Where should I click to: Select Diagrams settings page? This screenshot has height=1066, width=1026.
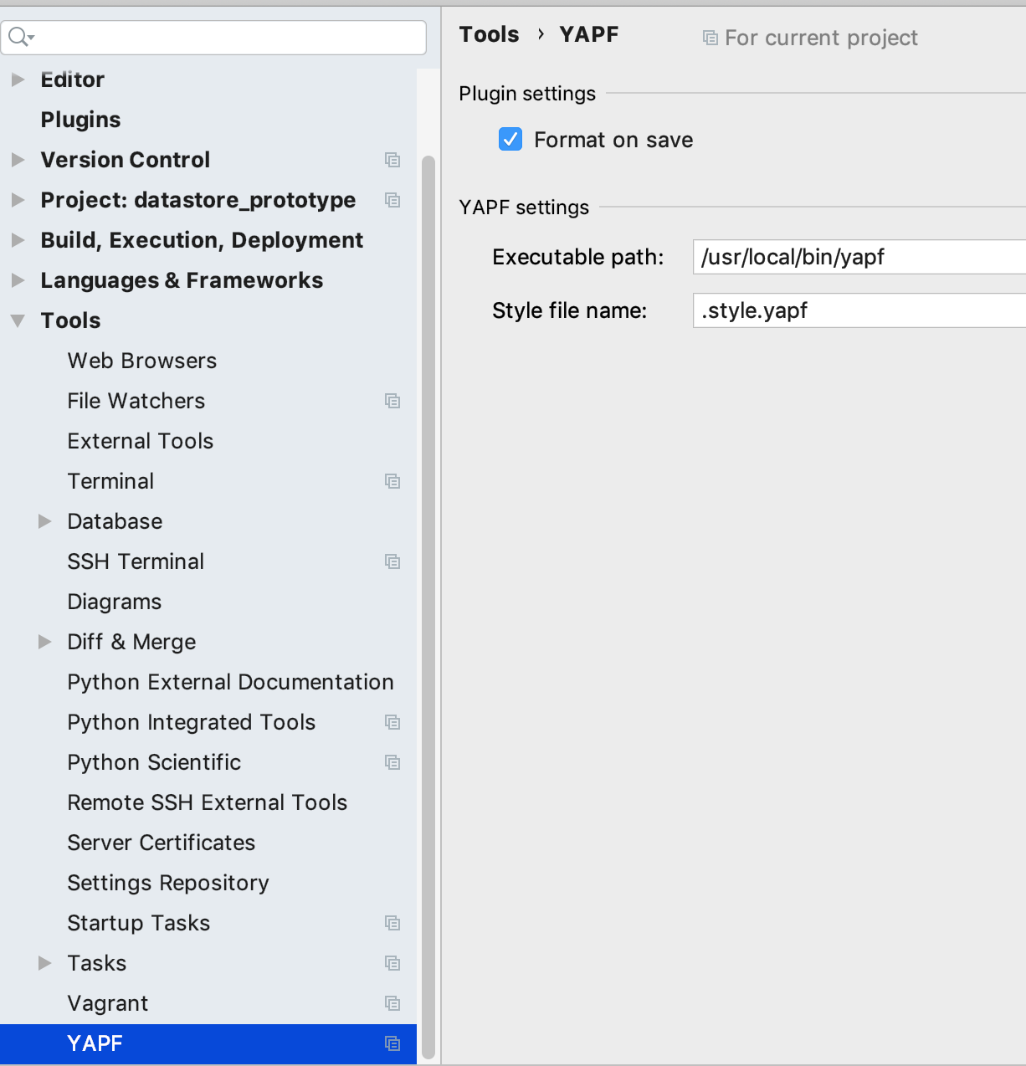pos(115,602)
